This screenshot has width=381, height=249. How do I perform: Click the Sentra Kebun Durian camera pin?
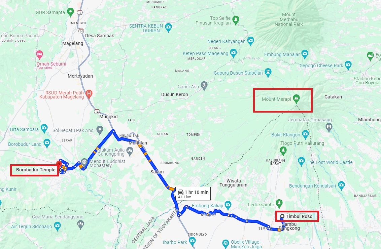tap(168, 28)
